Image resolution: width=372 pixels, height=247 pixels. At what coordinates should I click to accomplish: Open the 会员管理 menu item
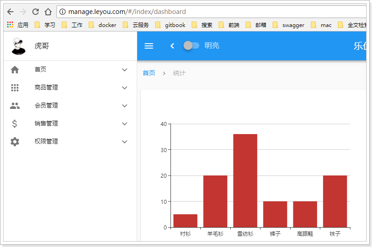pyautogui.click(x=46, y=106)
